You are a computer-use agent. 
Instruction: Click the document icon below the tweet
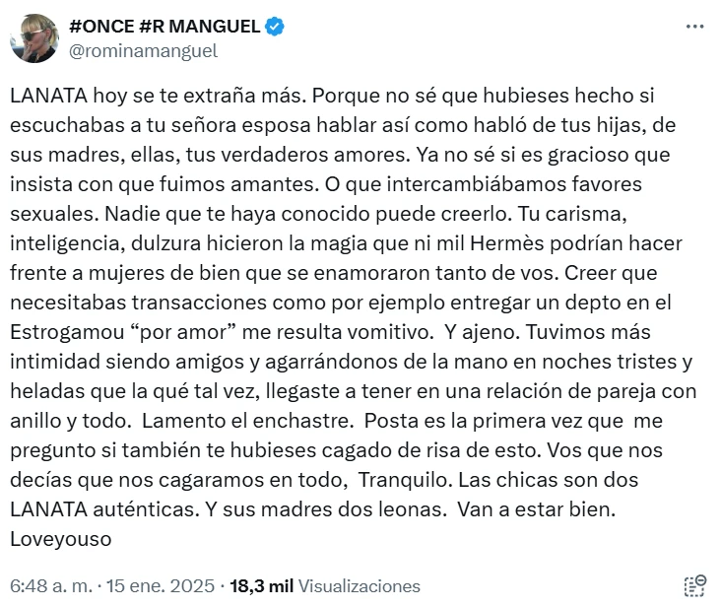coord(694,585)
